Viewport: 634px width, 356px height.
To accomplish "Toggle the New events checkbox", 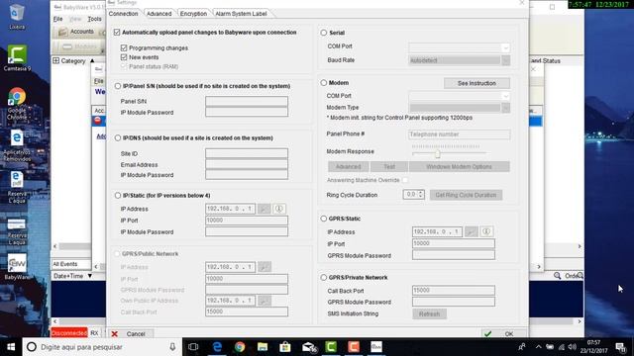I will (124, 57).
